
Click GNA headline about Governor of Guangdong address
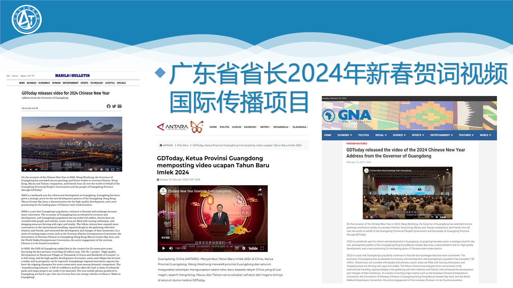click(406, 153)
